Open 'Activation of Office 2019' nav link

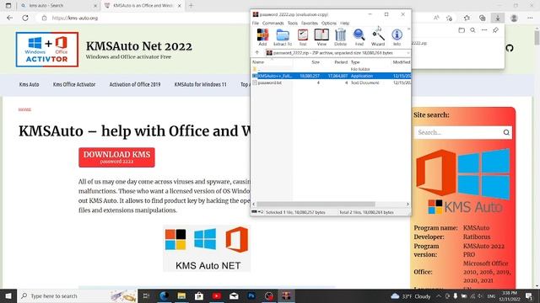[x=135, y=84]
